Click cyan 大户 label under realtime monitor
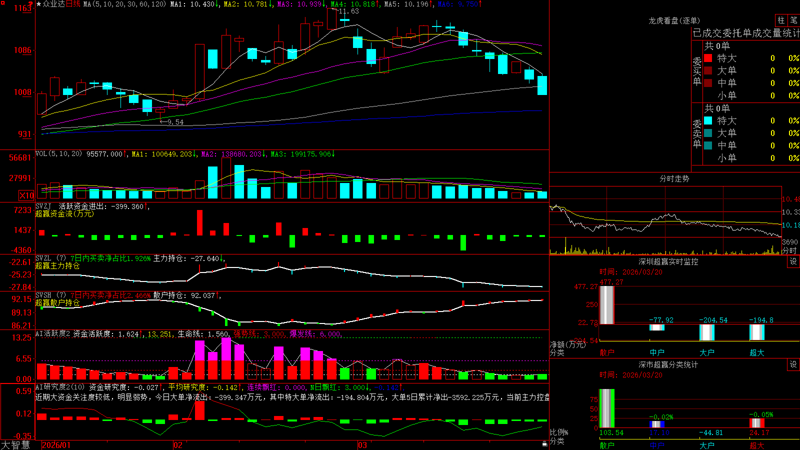 click(707, 352)
